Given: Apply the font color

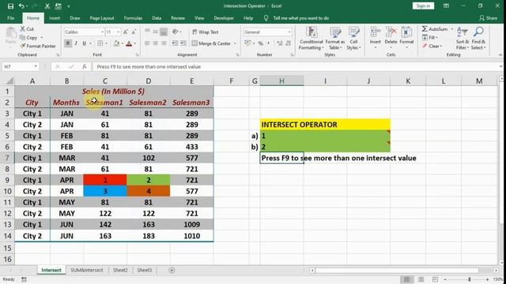Looking at the screenshot, I should pyautogui.click(x=129, y=43).
